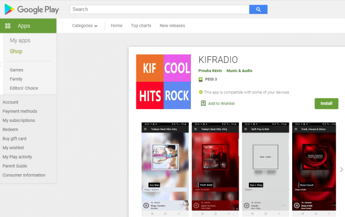Click the Add to Wishlist bookmark icon

203,103
